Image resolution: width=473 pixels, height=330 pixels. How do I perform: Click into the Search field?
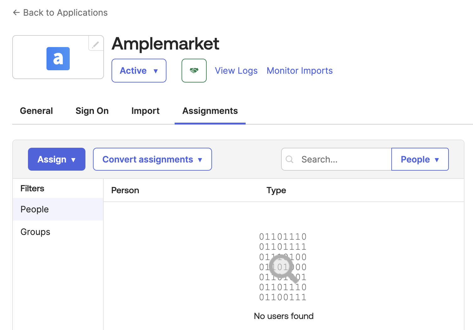pyautogui.click(x=344, y=159)
